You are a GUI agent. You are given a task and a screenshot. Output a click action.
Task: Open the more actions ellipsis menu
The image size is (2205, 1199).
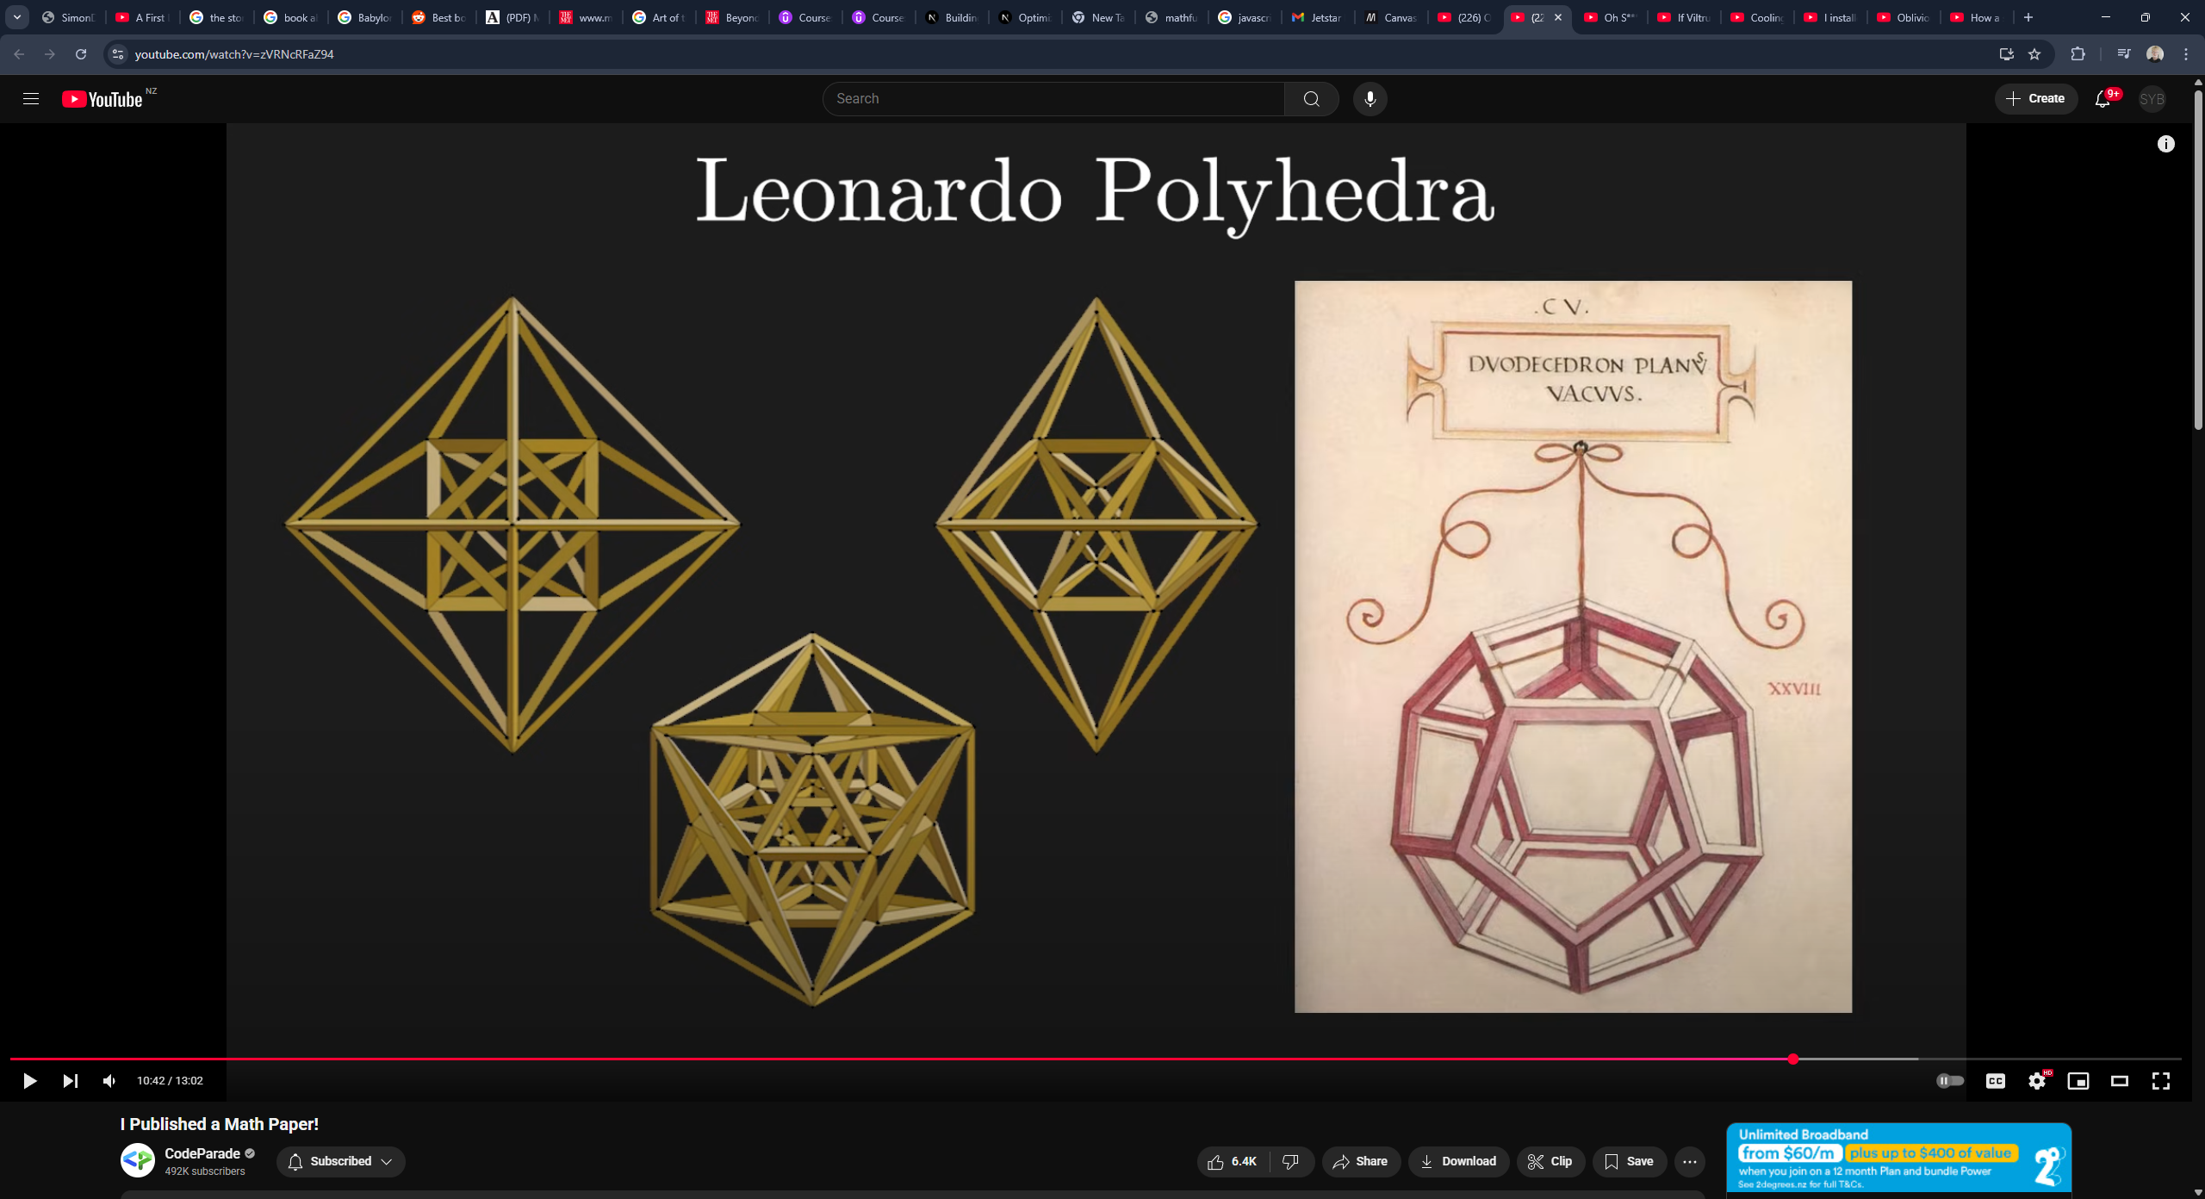click(x=1690, y=1162)
